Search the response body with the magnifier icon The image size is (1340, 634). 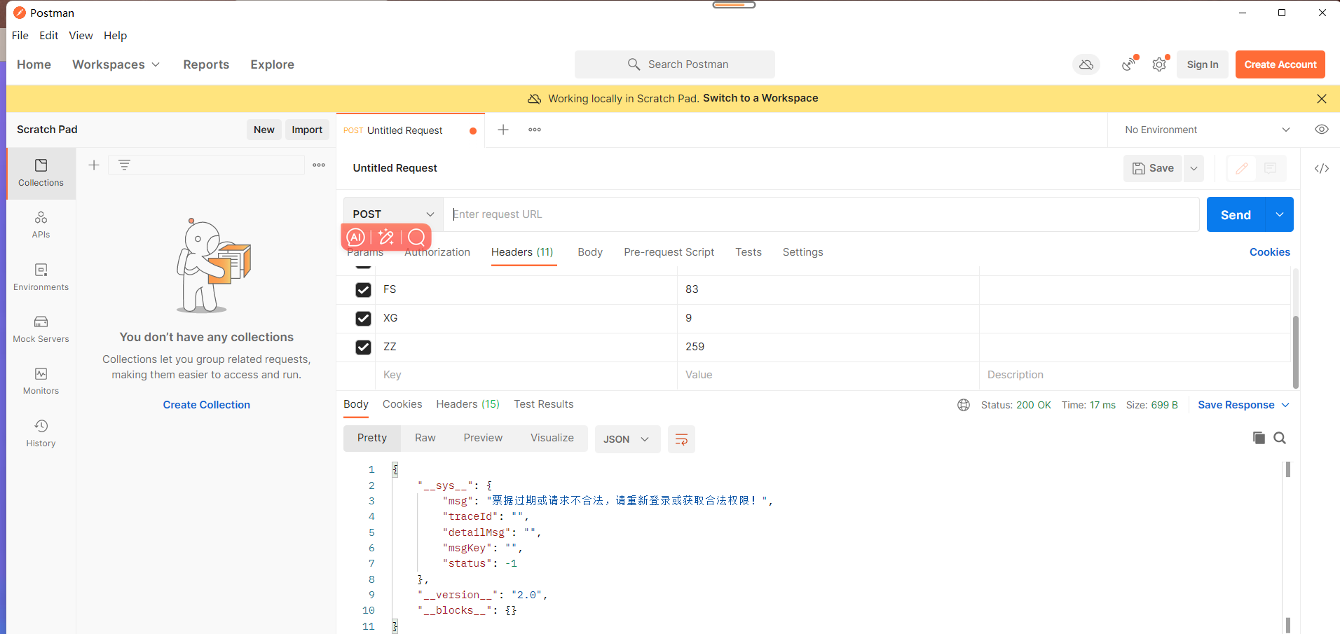coord(1280,438)
